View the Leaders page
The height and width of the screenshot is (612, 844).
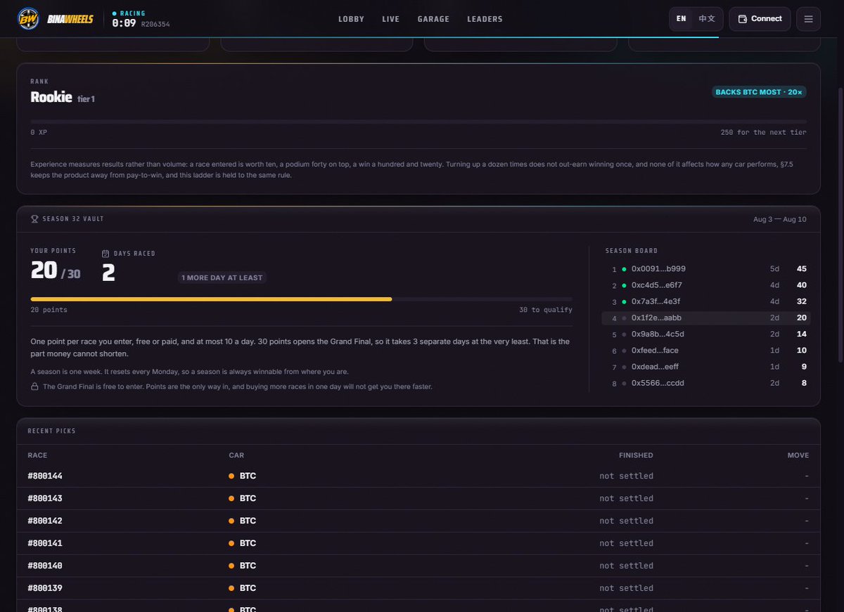[x=485, y=19]
